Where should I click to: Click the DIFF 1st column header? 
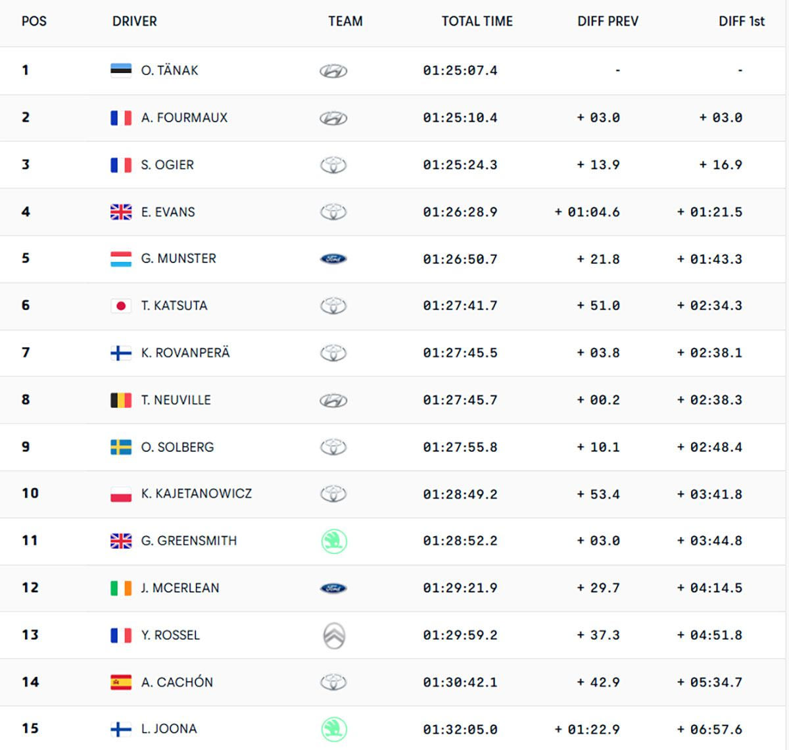[741, 21]
